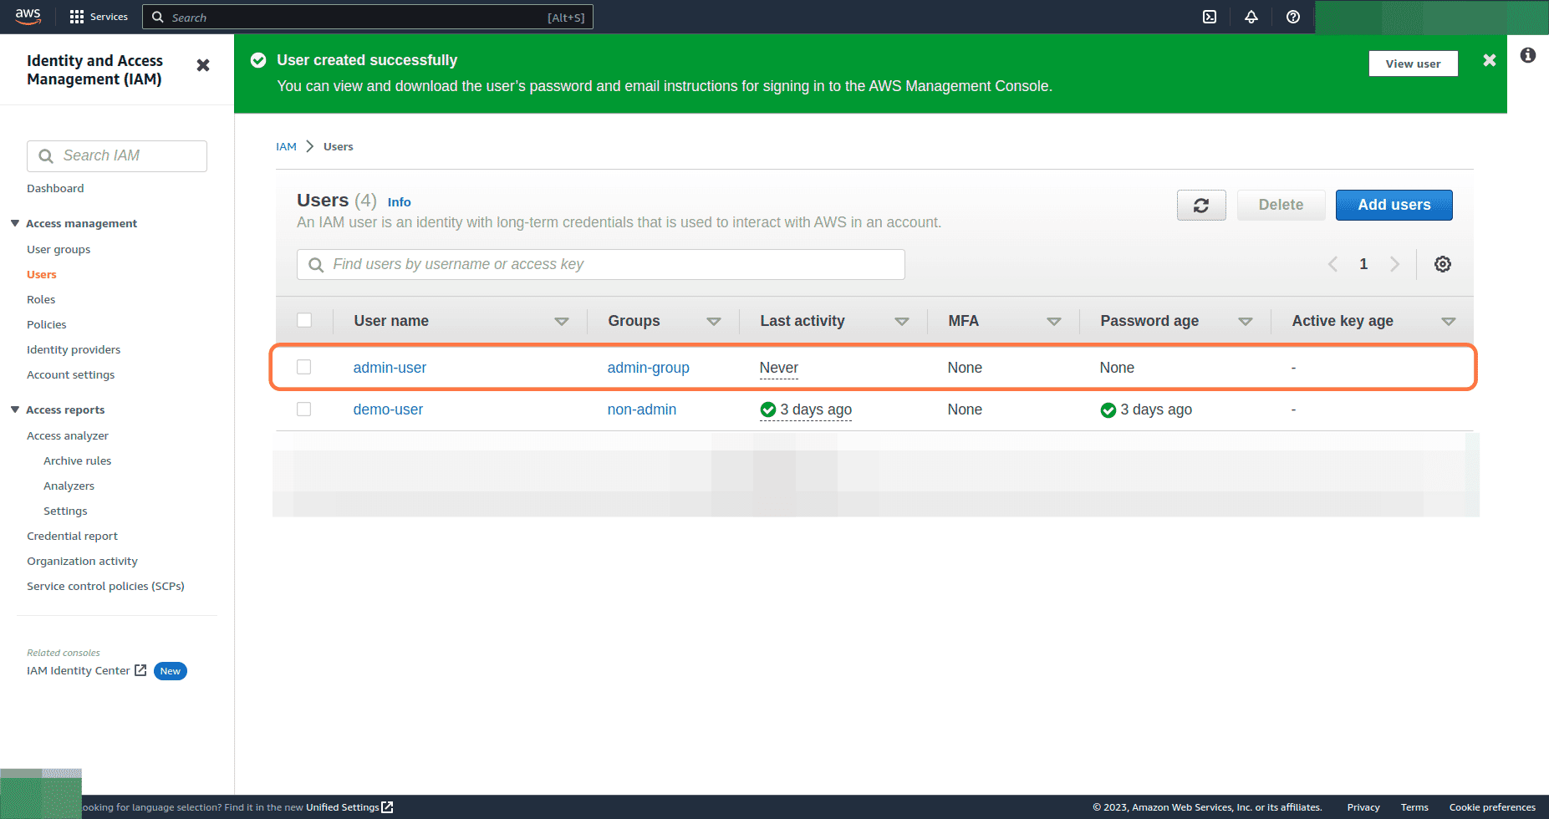1549x819 pixels.
Task: Open Dashboard in the sidebar
Action: (55, 188)
